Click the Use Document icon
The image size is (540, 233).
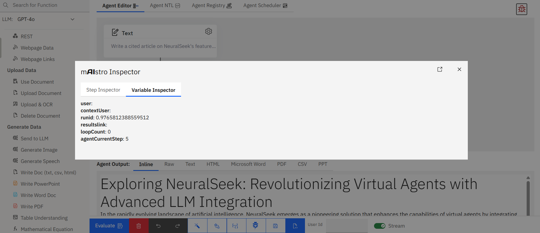pos(15,81)
